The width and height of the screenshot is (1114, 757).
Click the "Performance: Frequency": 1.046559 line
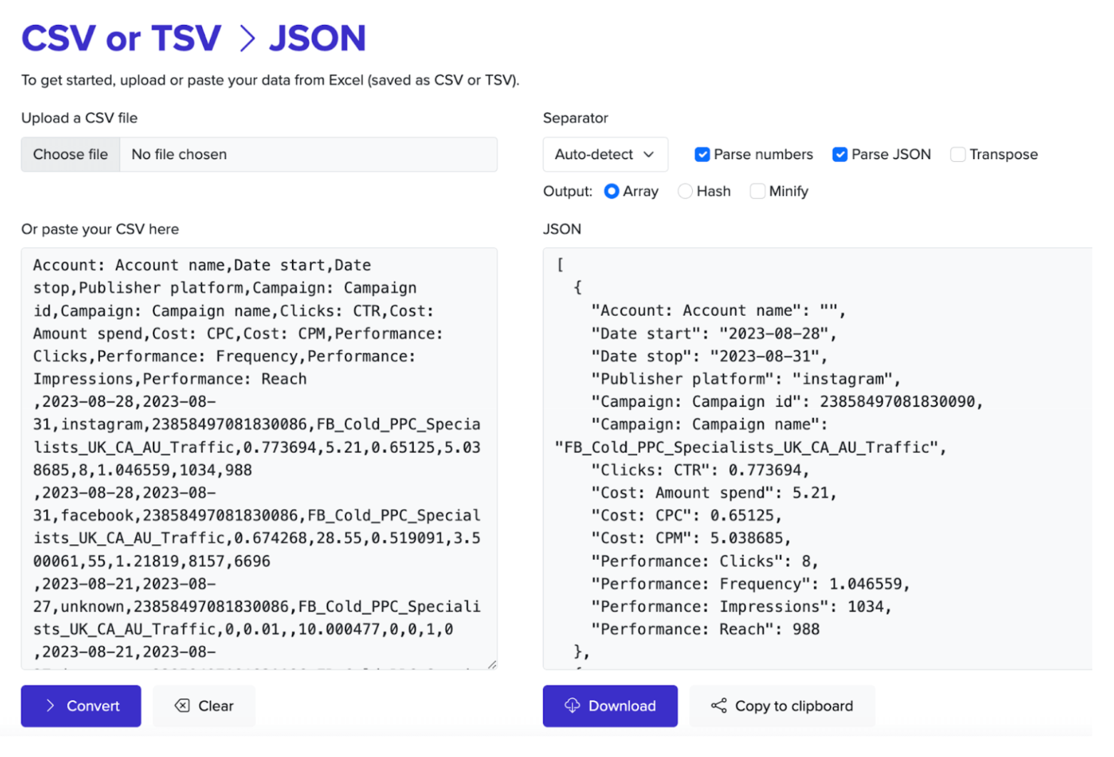coord(750,584)
